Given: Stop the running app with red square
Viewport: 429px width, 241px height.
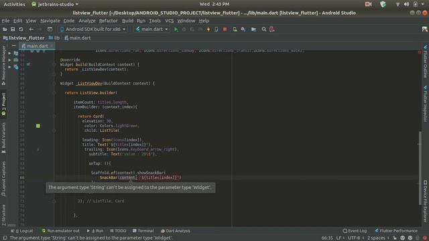Looking at the screenshot, I should point(225,29).
